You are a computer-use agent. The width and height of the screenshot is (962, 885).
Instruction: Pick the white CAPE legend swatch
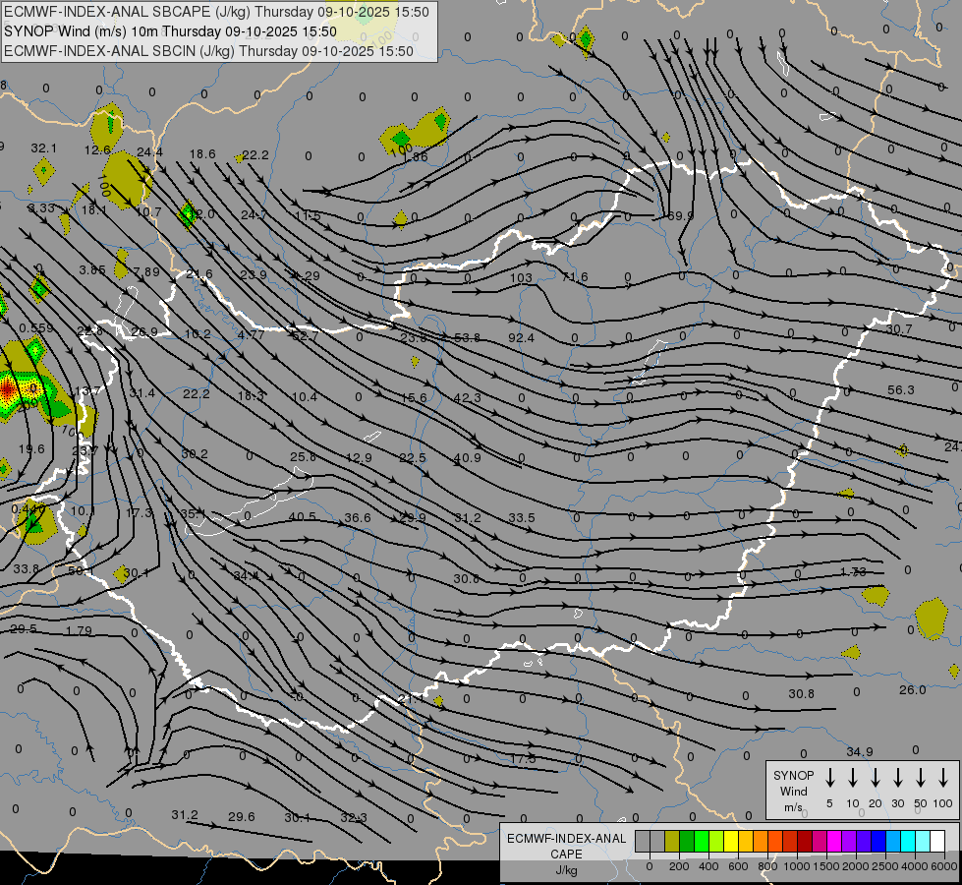point(937,842)
